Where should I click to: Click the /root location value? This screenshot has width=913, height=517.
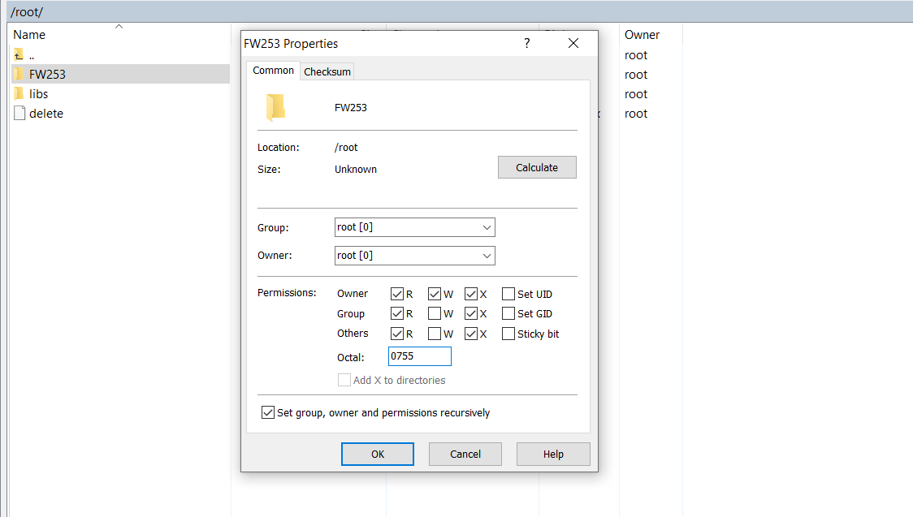pyautogui.click(x=346, y=148)
